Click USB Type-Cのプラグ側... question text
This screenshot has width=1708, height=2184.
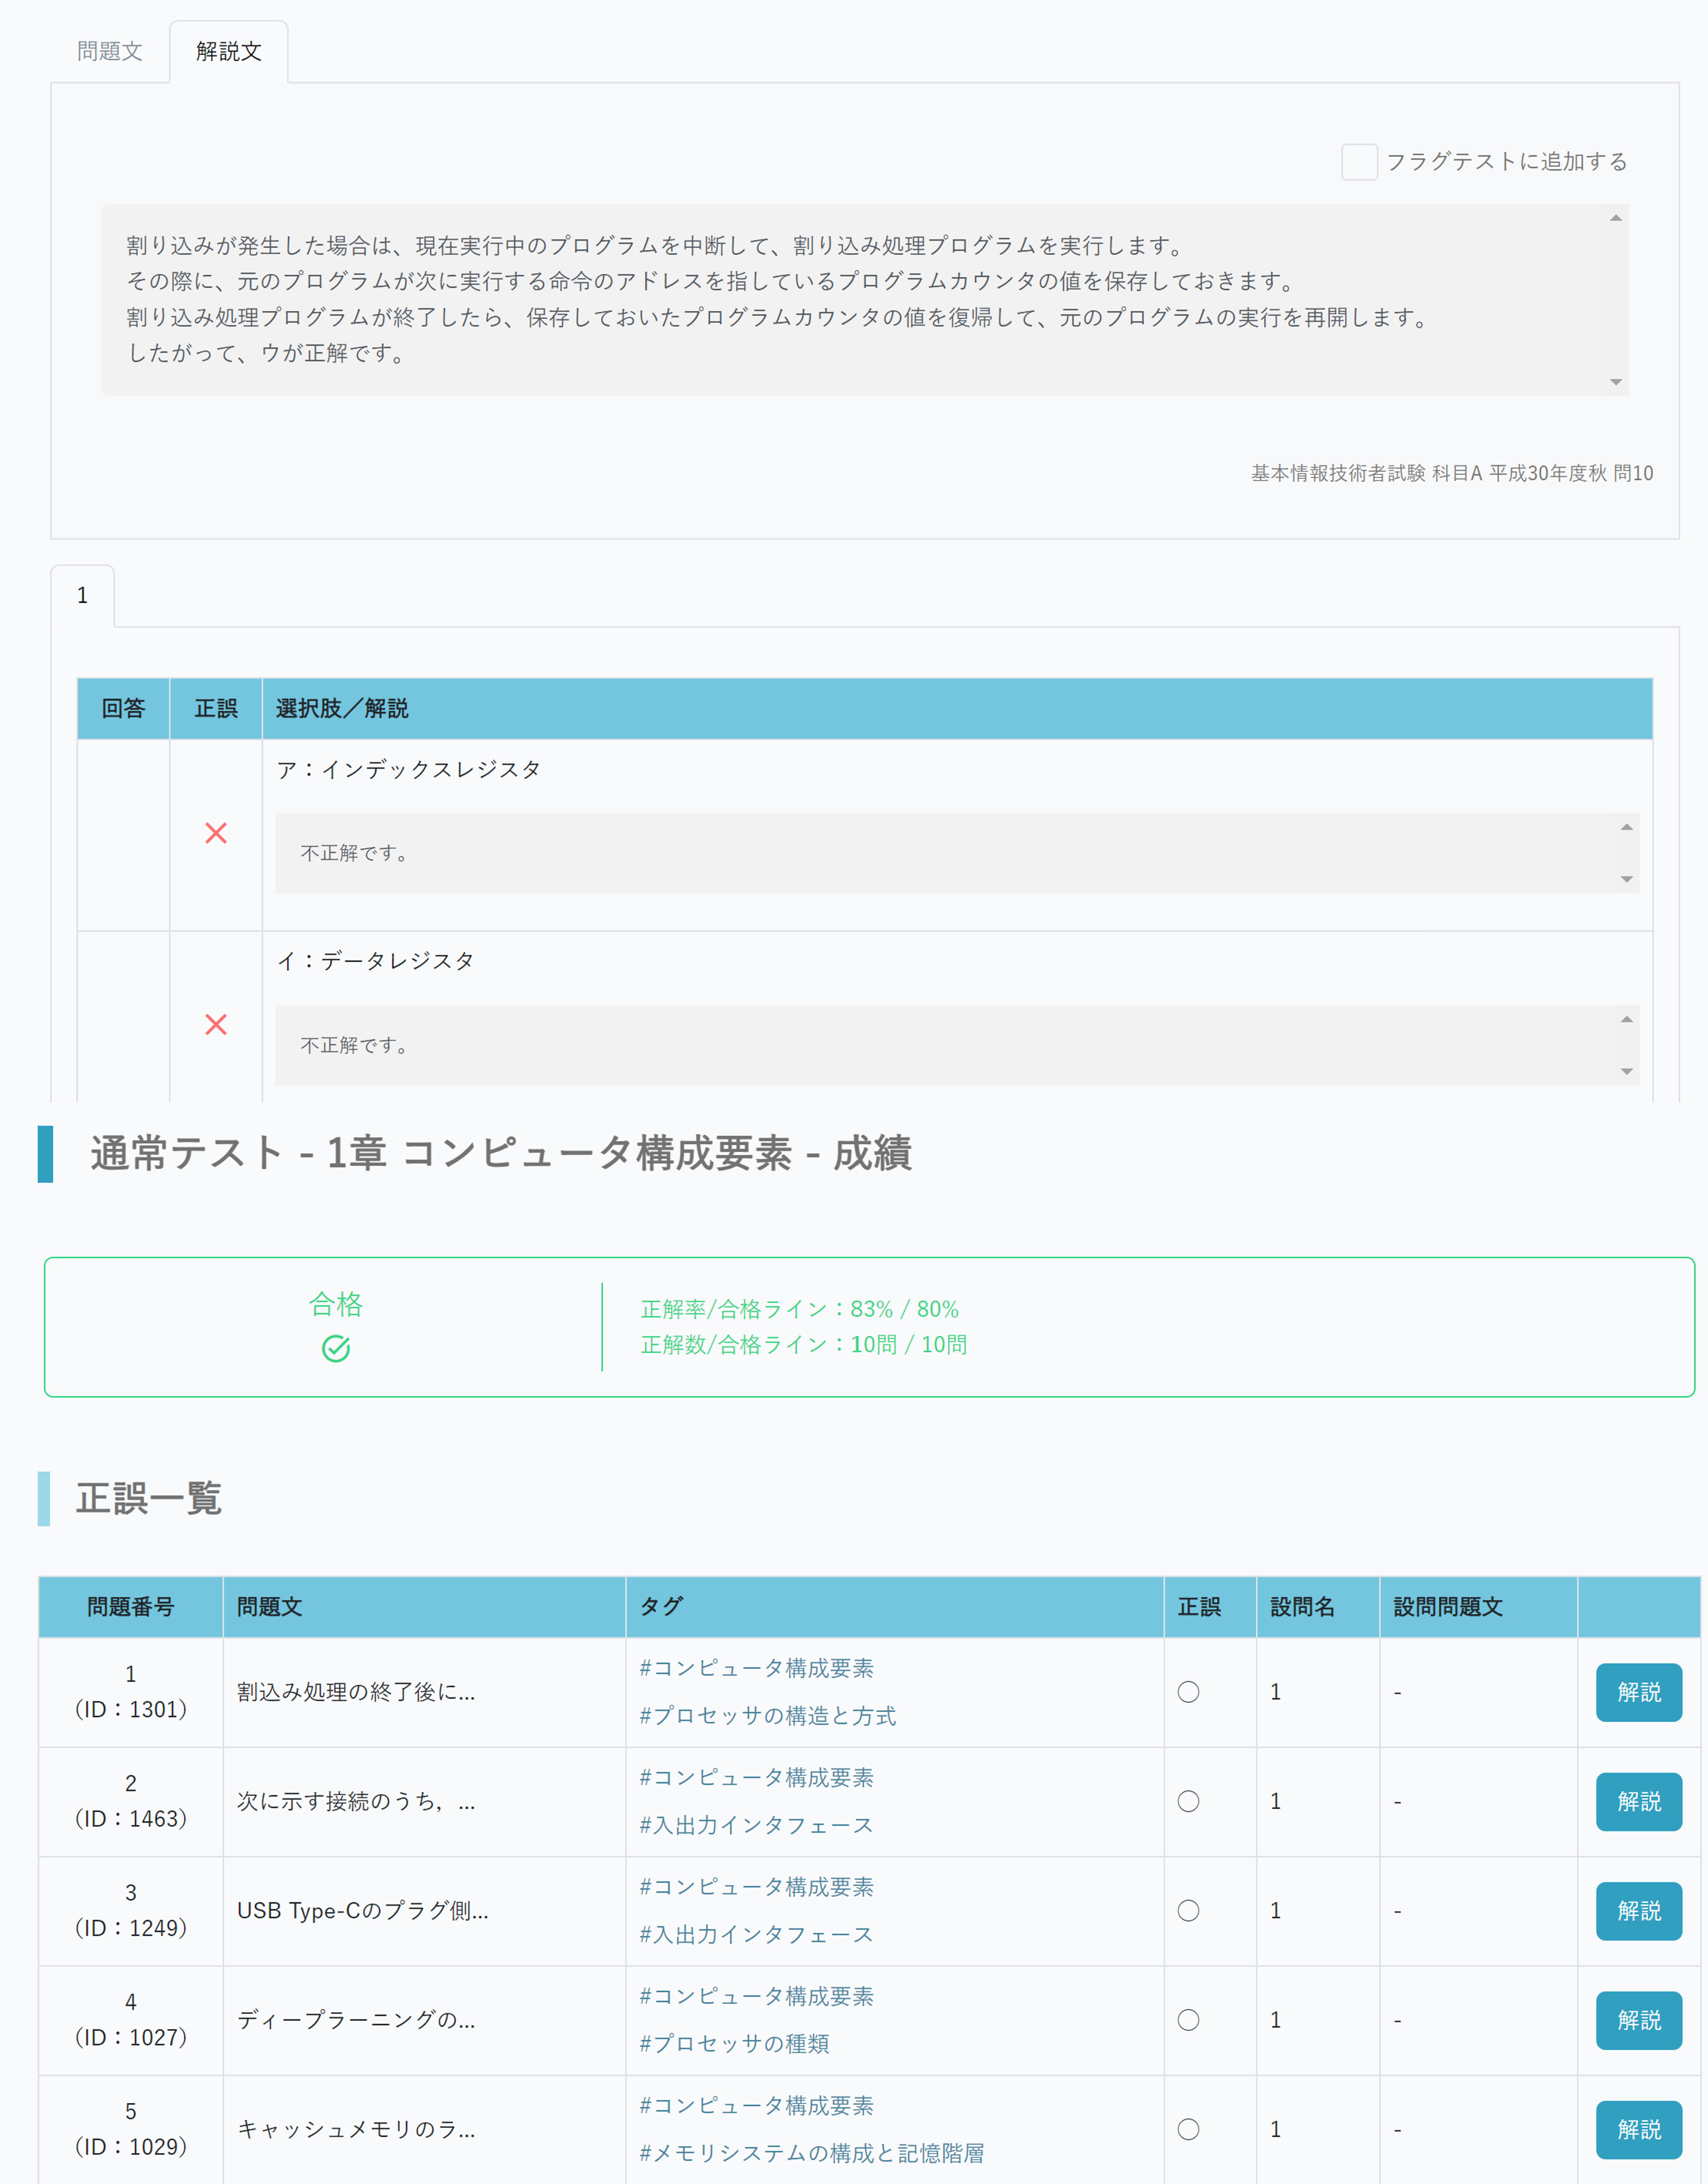[363, 1911]
